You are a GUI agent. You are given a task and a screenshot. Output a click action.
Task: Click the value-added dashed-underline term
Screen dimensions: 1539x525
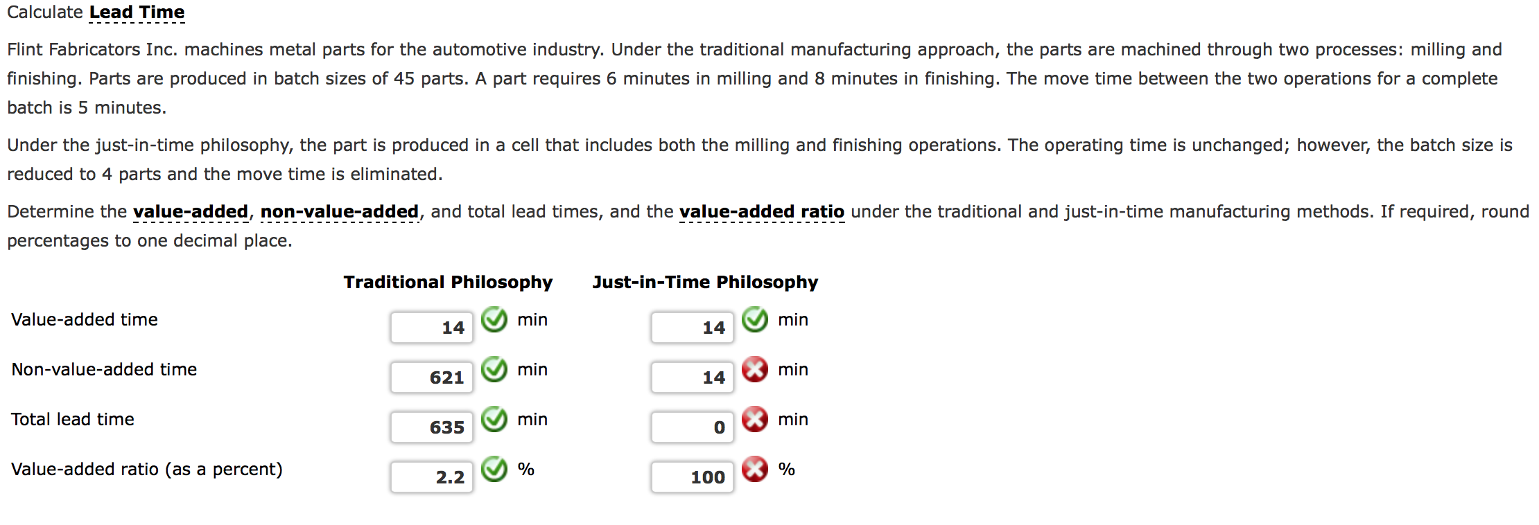[x=191, y=211]
